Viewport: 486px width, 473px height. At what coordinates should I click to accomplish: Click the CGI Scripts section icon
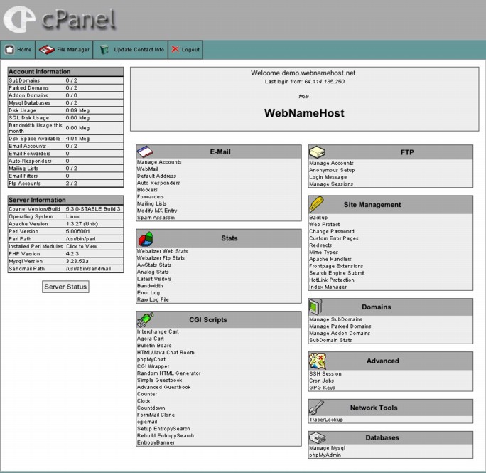click(x=145, y=320)
